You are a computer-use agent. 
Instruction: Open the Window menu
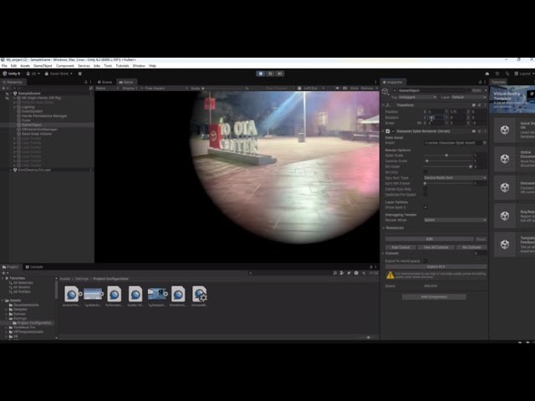point(139,66)
